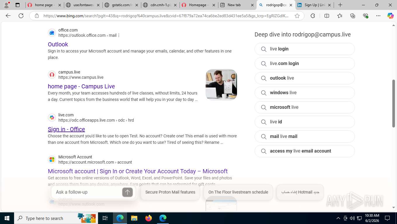View site information lock icon in address bar
This screenshot has height=224, width=397.
coord(37,16)
